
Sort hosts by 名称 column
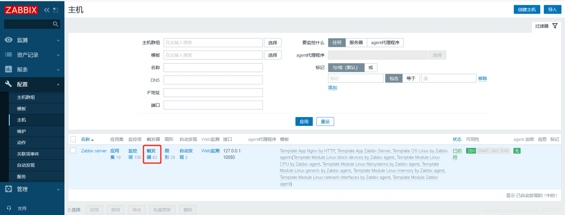pos(87,139)
